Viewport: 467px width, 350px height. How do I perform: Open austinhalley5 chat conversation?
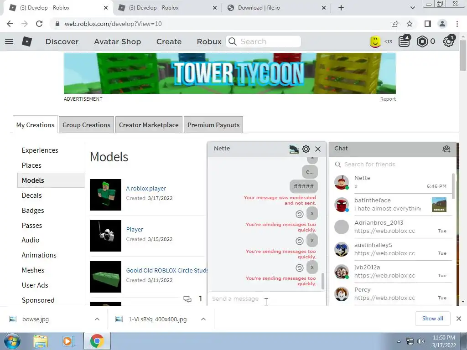click(x=393, y=249)
